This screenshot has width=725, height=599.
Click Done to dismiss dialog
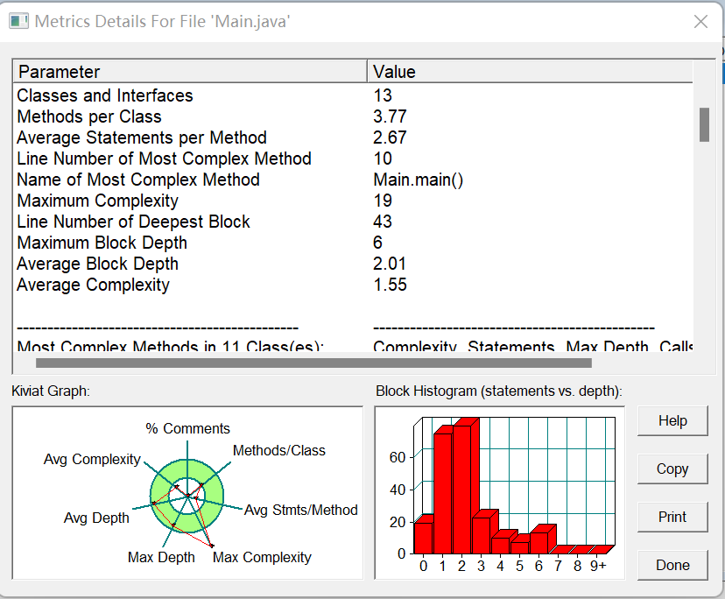[x=672, y=565]
